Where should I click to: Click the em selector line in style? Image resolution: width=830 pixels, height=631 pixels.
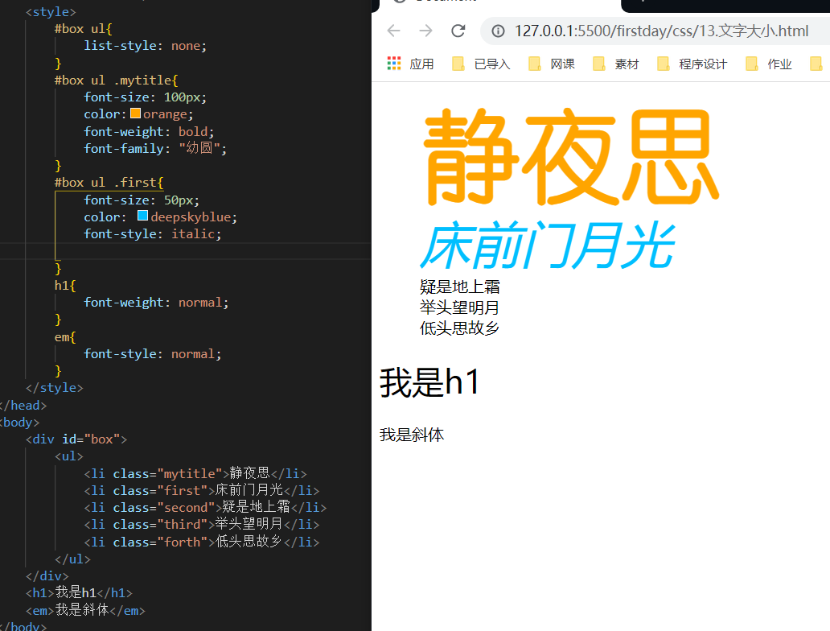pyautogui.click(x=65, y=336)
